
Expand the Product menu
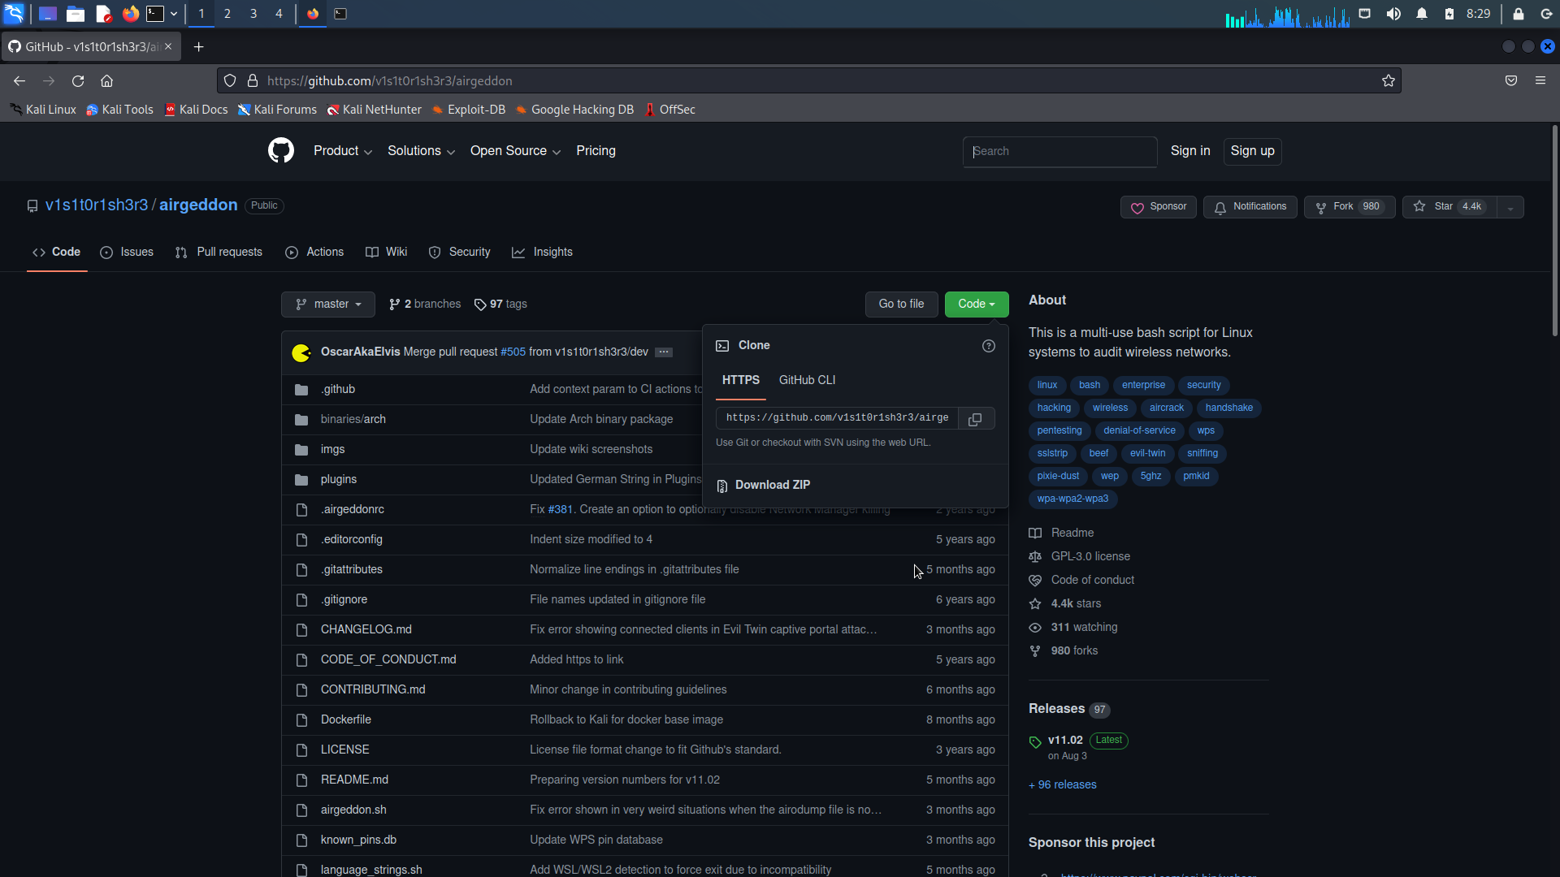[x=343, y=151]
